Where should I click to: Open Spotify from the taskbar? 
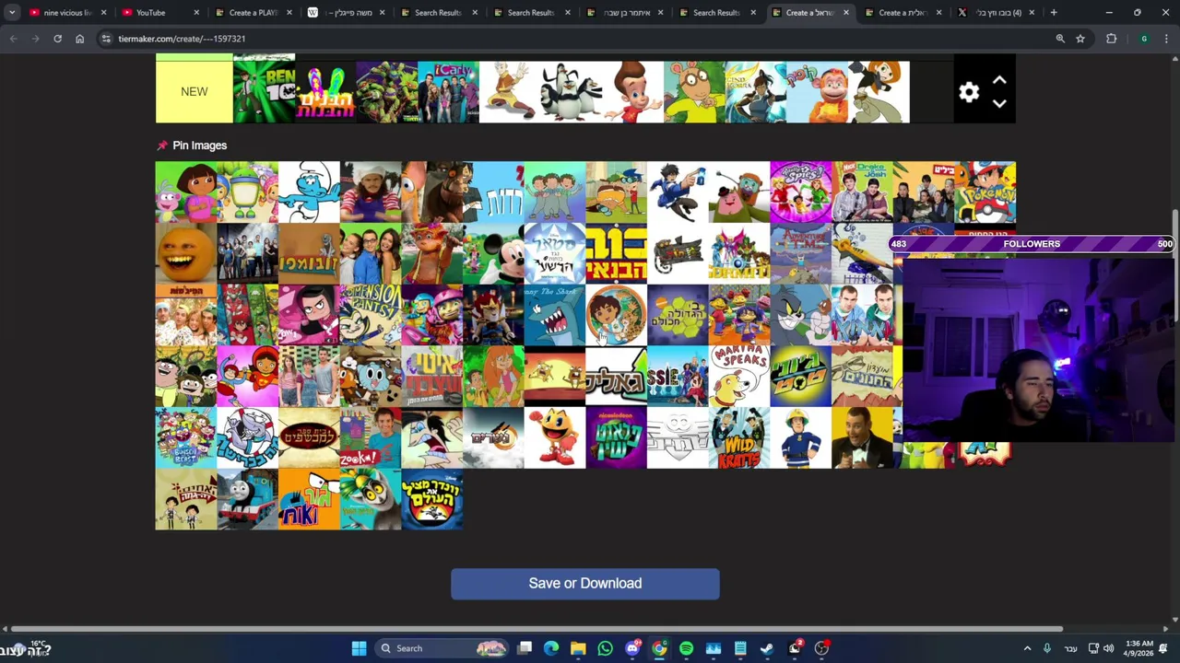point(686,648)
